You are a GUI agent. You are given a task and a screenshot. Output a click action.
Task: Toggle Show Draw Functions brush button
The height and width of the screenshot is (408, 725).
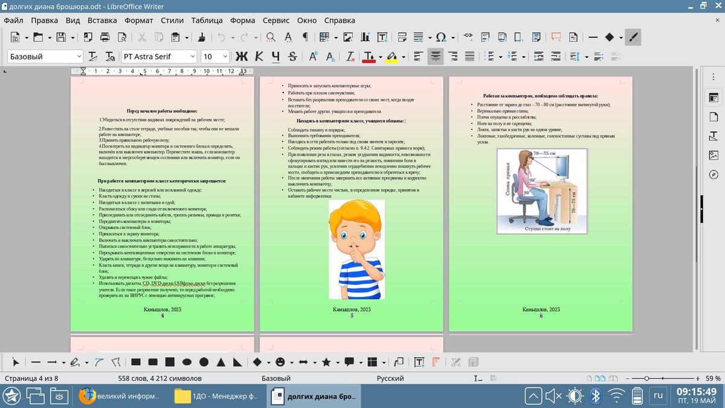coord(633,37)
